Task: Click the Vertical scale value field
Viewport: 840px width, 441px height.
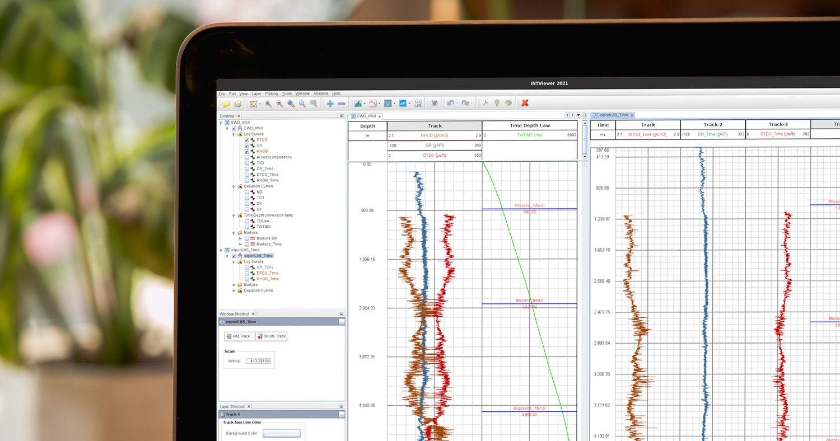Action: coord(256,361)
